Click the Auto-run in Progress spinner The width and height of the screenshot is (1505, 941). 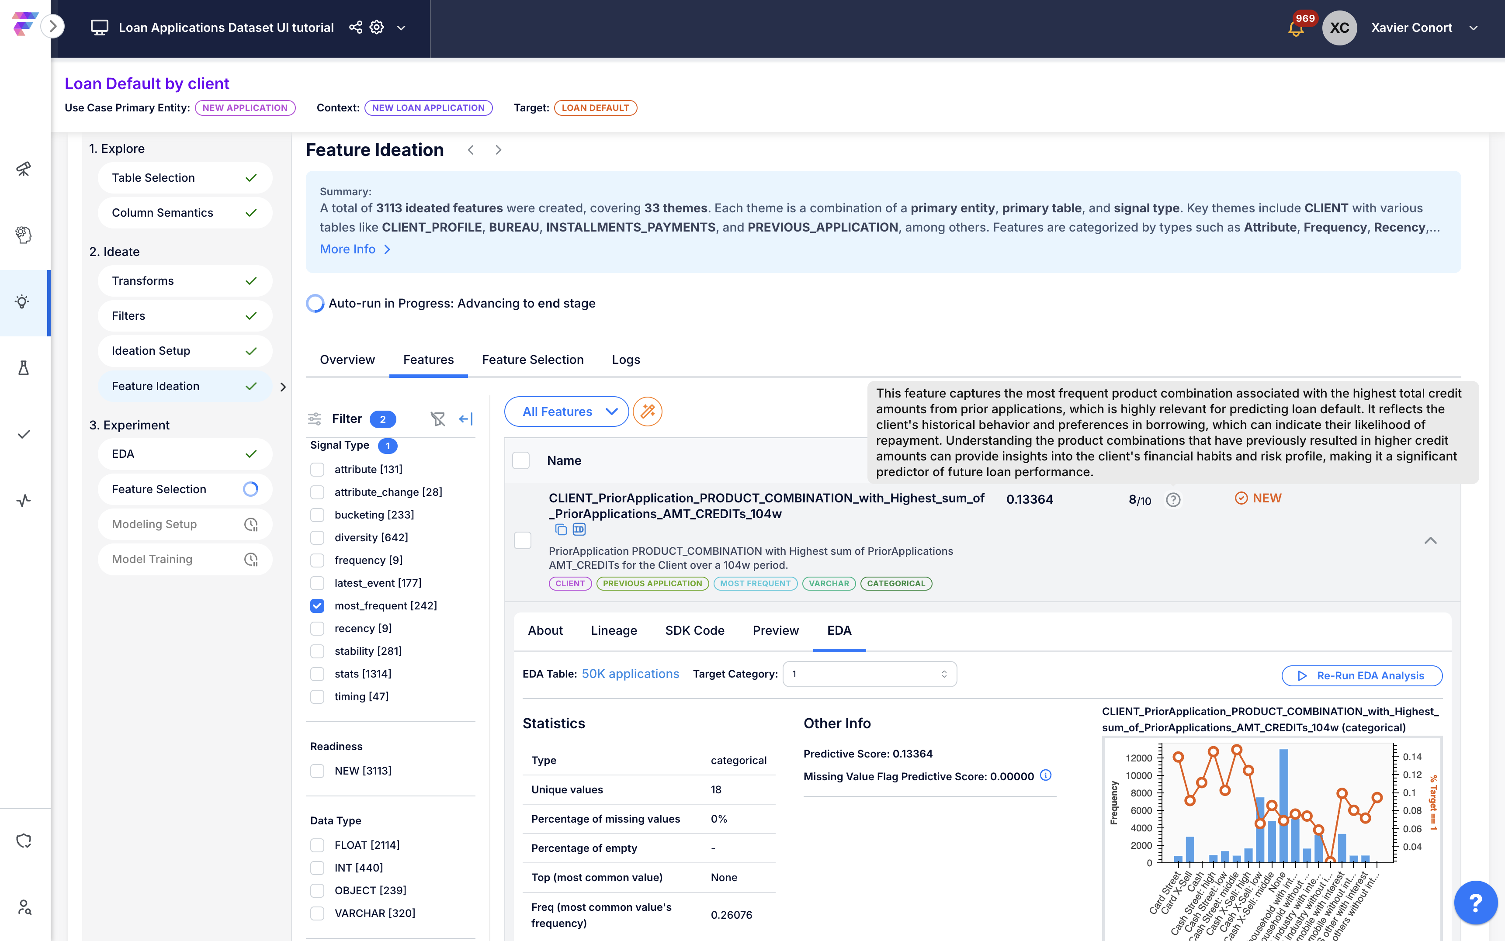click(315, 303)
